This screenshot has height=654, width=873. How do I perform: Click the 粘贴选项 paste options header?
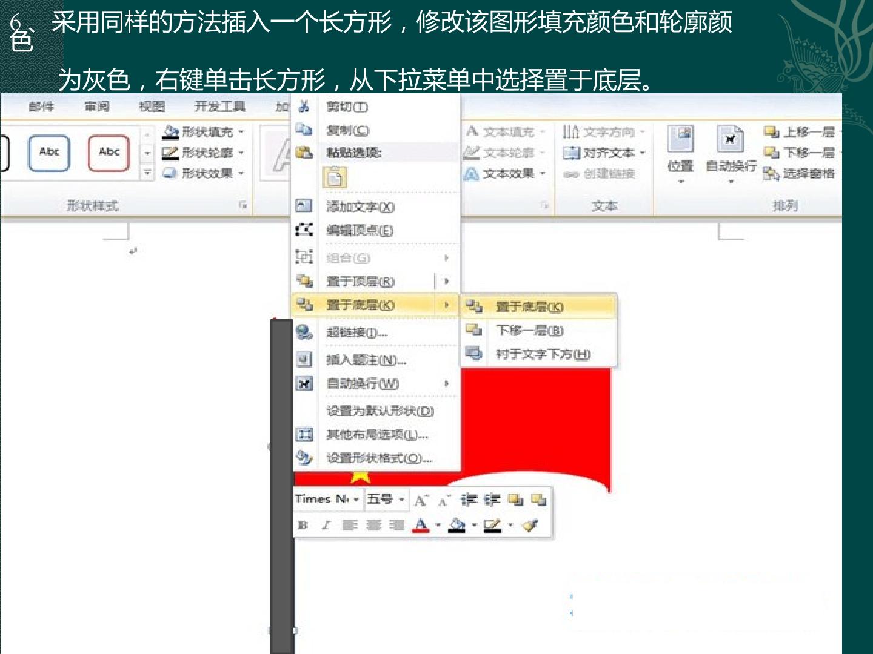point(354,153)
